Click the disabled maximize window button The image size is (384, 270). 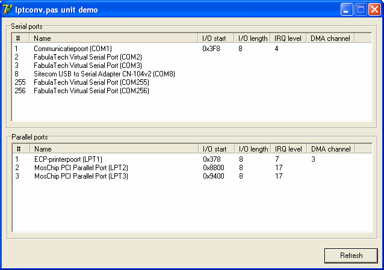361,10
